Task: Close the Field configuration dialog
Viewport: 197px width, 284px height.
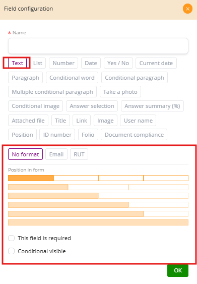Action: 187,9
